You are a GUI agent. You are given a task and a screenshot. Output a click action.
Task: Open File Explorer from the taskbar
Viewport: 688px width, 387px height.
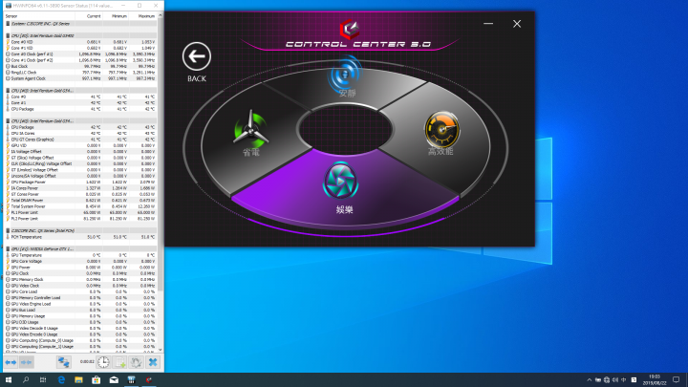pos(78,380)
